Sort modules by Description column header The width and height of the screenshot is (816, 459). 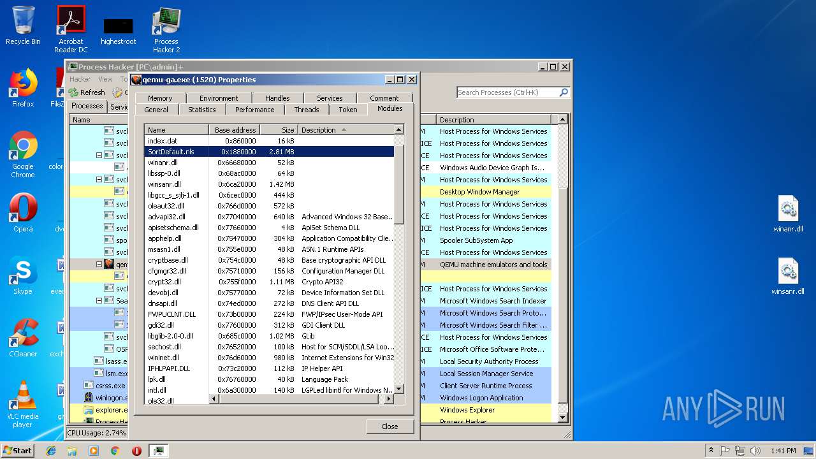coord(346,130)
